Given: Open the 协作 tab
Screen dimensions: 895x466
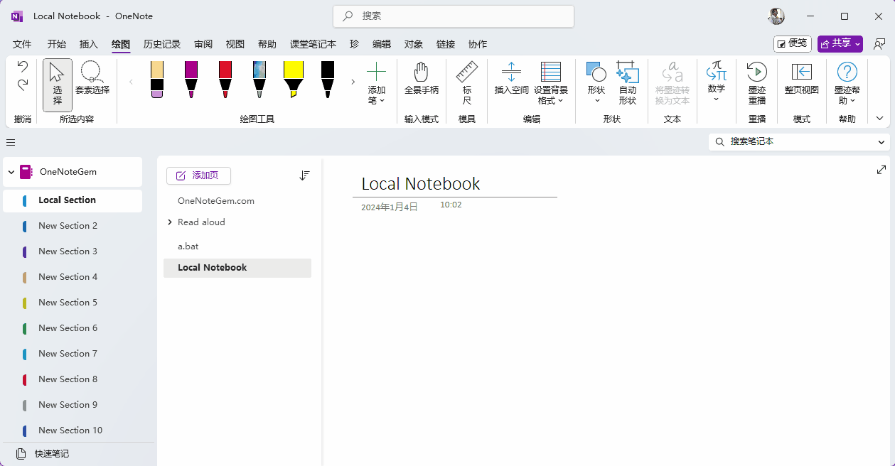Looking at the screenshot, I should click(478, 44).
